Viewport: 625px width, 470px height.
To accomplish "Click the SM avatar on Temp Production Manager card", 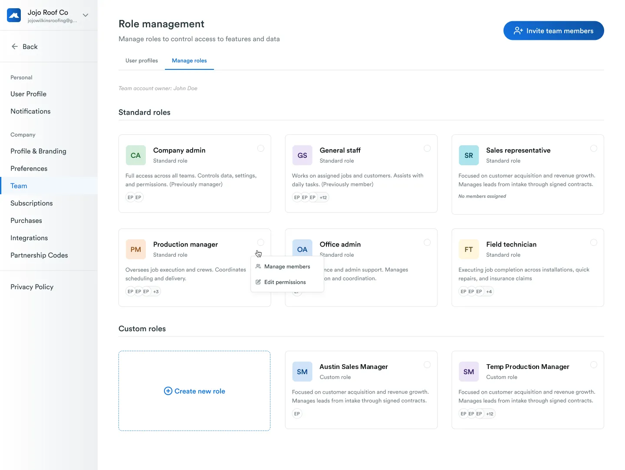I will (x=469, y=372).
